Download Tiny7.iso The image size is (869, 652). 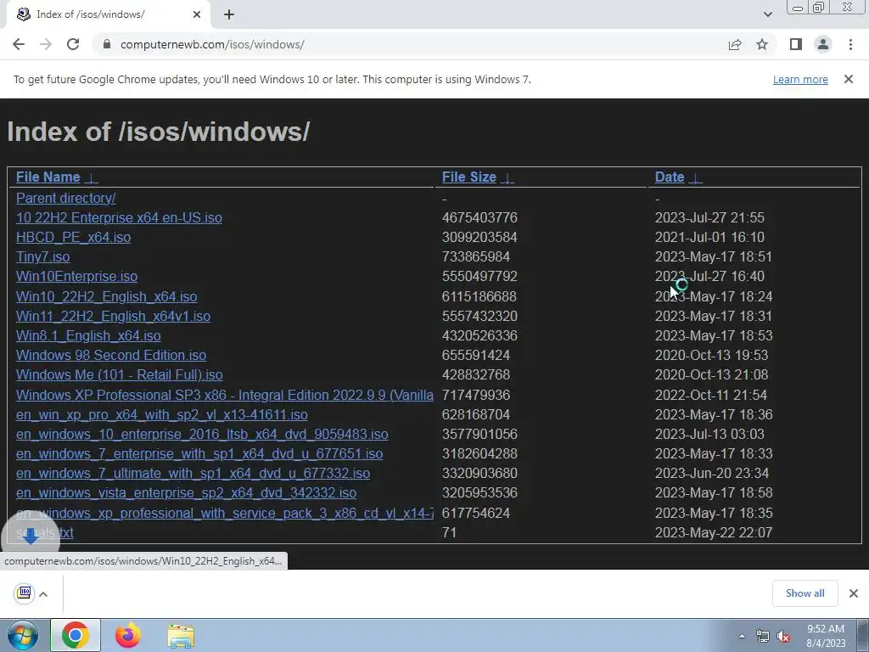click(42, 256)
